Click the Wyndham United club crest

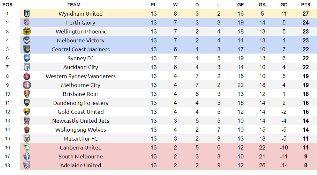27,13
